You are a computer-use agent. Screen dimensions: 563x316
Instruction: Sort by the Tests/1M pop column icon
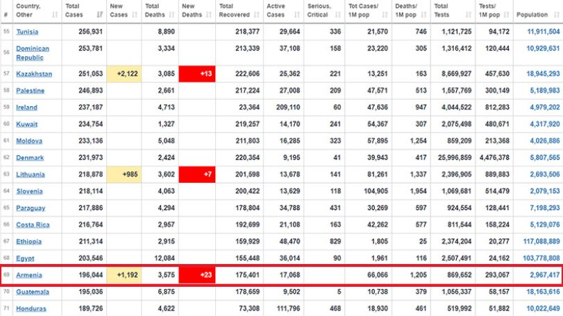(x=507, y=15)
